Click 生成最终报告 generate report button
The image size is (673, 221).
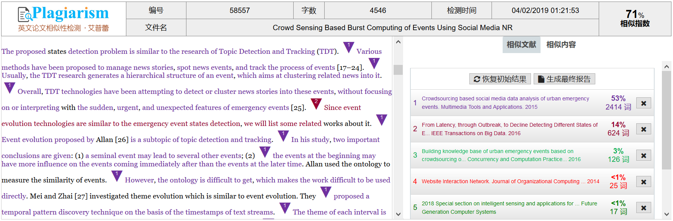pyautogui.click(x=564, y=79)
